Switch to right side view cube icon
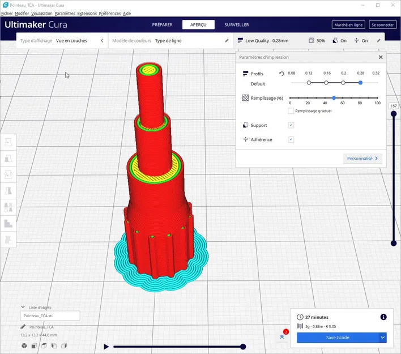 tap(64, 346)
